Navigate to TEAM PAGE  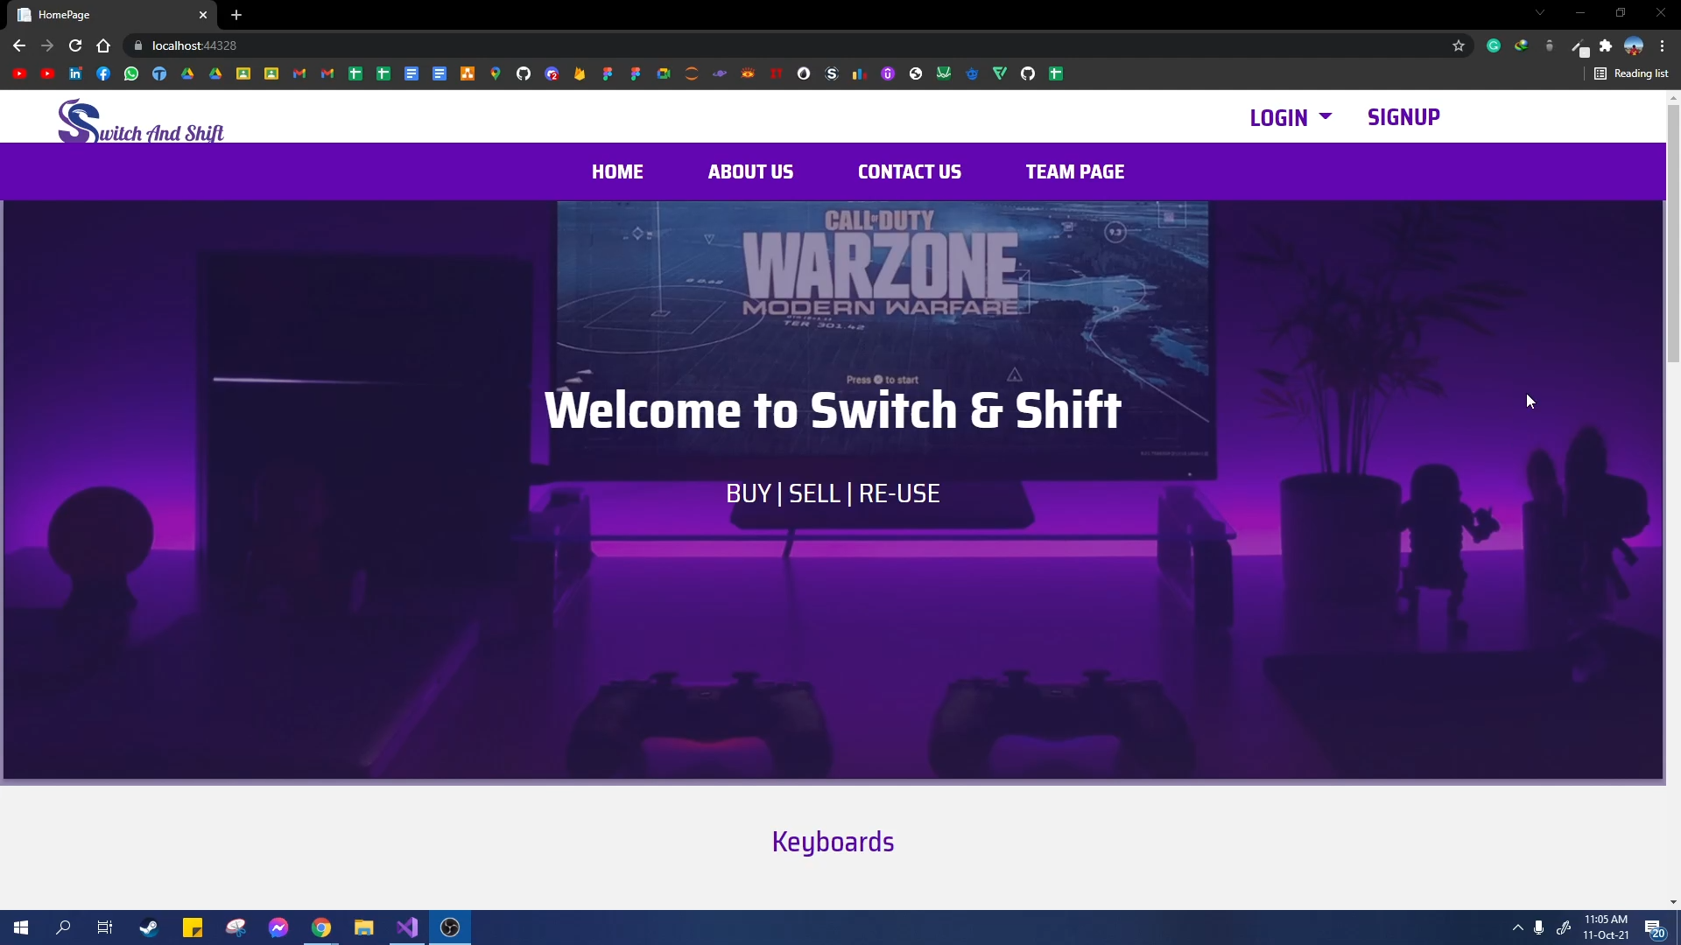1074,171
